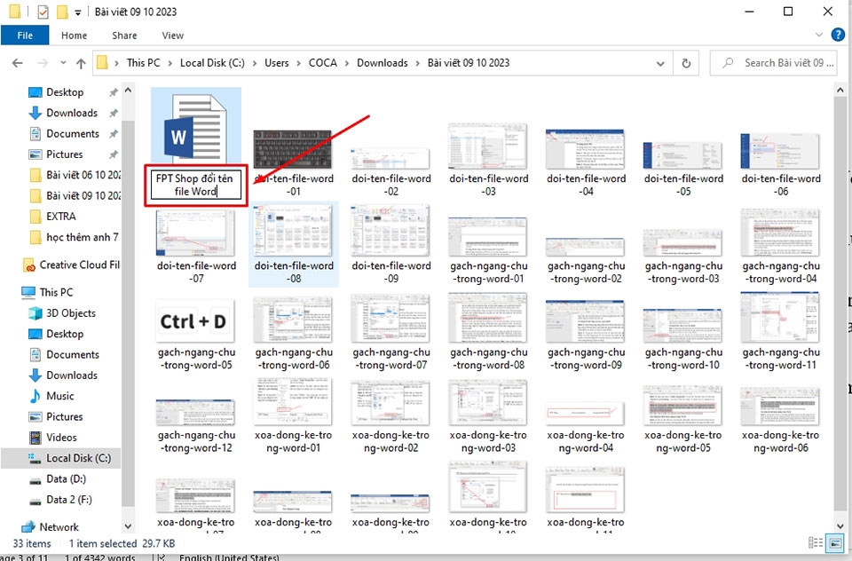
Task: Expand the address bar history dropdown
Action: pos(660,63)
